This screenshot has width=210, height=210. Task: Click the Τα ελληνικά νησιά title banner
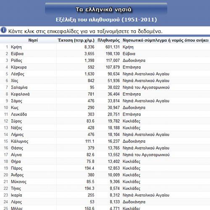tap(104, 10)
